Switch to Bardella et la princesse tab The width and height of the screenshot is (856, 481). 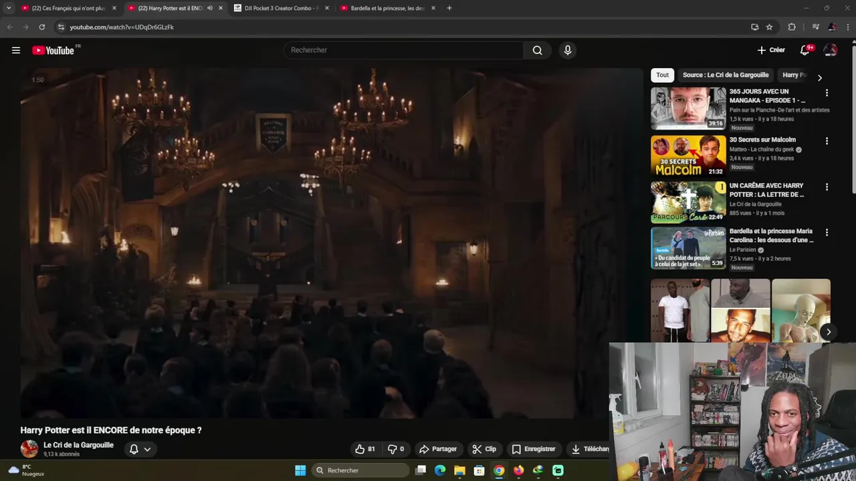click(x=388, y=8)
